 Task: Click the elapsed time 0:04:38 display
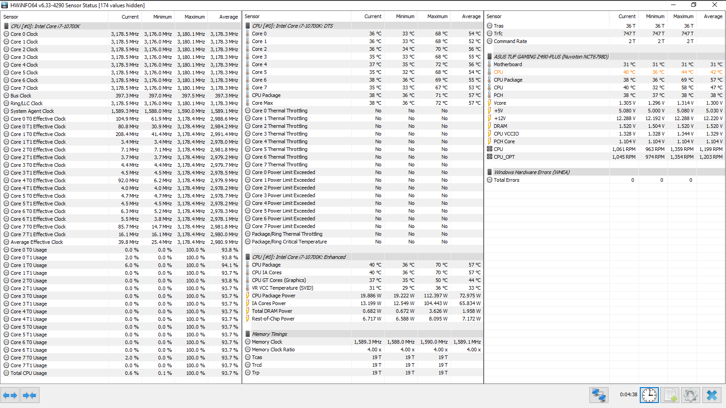628,394
